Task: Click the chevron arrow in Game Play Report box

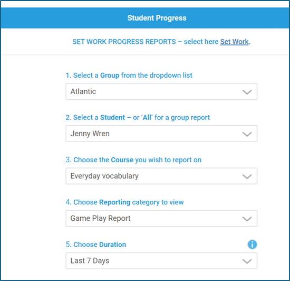Action: coord(247,219)
